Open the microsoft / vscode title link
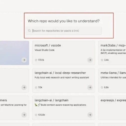Screen dimensions: 126x126 pyautogui.click(x=48, y=45)
